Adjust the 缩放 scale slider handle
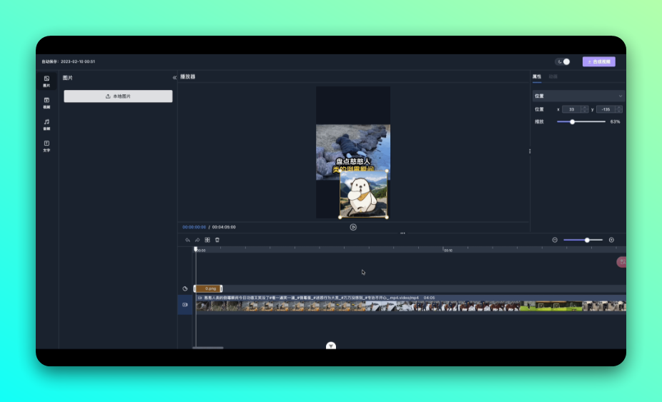Viewport: 662px width, 402px height. point(572,122)
